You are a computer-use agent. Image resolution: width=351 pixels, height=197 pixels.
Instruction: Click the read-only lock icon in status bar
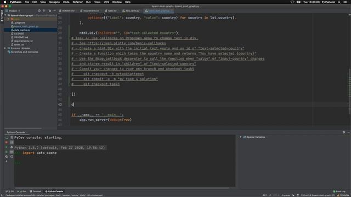pyautogui.click(x=293, y=195)
